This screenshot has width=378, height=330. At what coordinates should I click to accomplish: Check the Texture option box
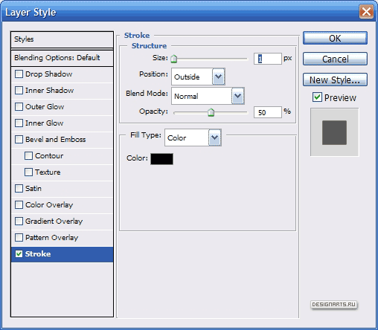coord(28,172)
